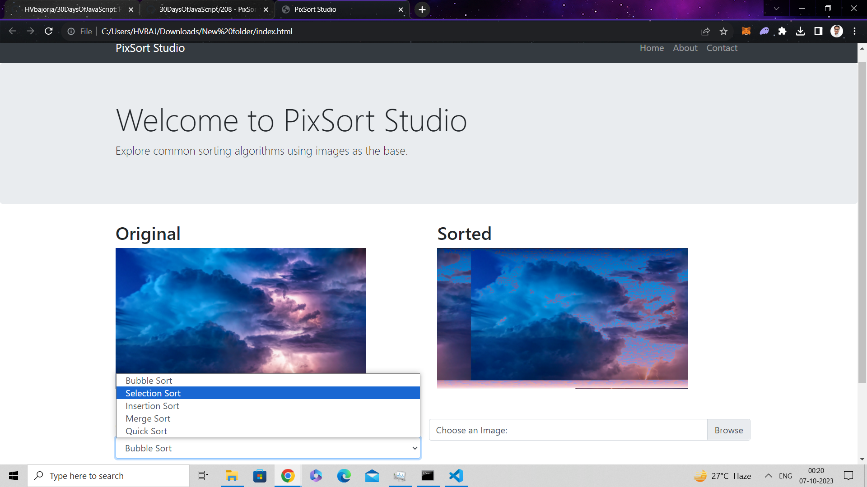This screenshot has width=867, height=487.
Task: Click the share page icon
Action: [705, 31]
